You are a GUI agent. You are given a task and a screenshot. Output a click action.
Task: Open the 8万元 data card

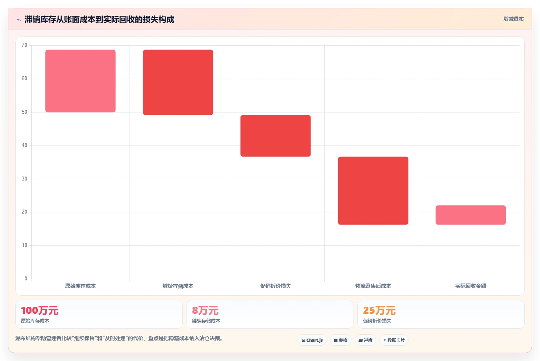point(270,314)
